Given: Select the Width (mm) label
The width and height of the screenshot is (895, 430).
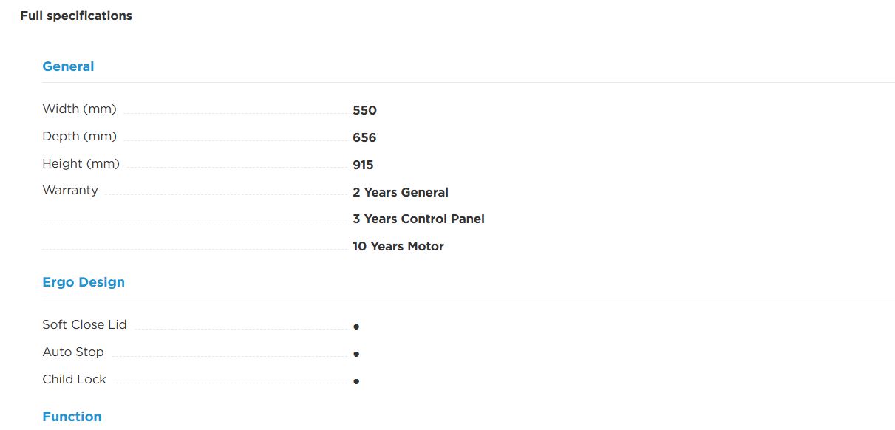Looking at the screenshot, I should click(80, 109).
